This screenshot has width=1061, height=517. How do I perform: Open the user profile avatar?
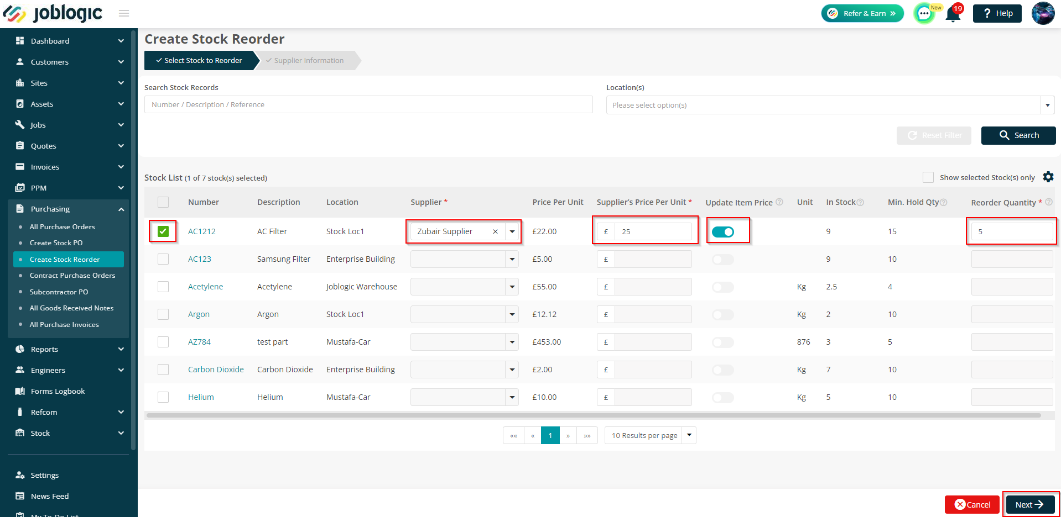pos(1043,13)
